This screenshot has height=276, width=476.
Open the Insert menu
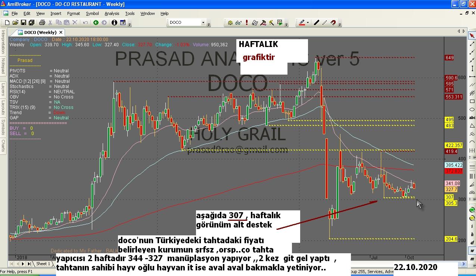click(x=56, y=13)
